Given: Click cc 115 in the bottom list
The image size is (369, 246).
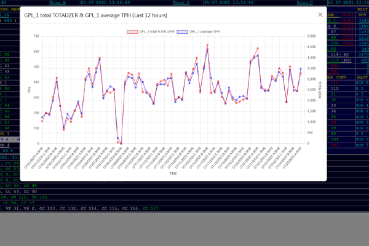Looking at the screenshot, I should 109,208.
